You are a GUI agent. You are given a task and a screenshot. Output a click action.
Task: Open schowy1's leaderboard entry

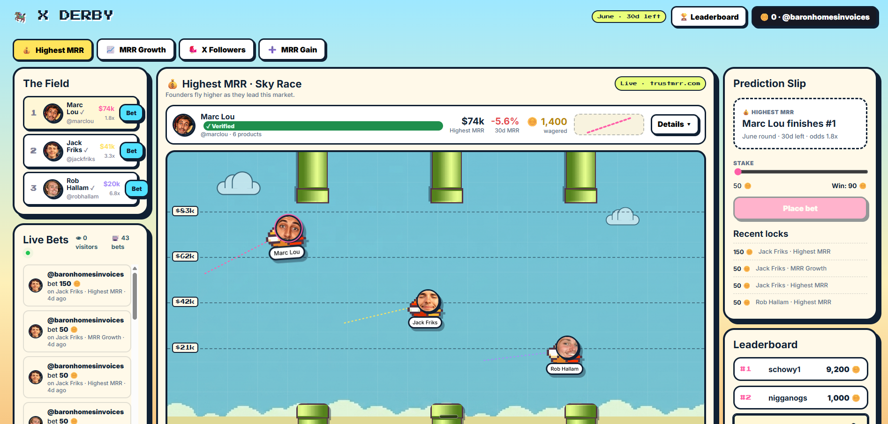coord(800,369)
